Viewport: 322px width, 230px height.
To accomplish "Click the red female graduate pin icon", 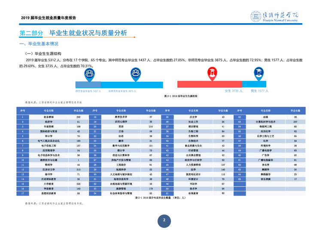I will (212, 74).
